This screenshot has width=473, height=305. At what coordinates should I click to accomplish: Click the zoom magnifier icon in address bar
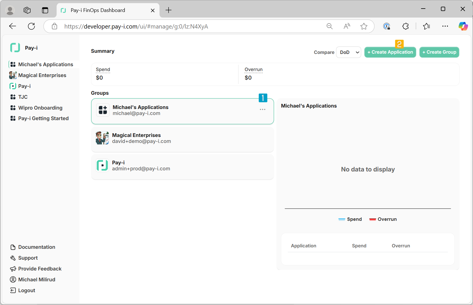330,26
